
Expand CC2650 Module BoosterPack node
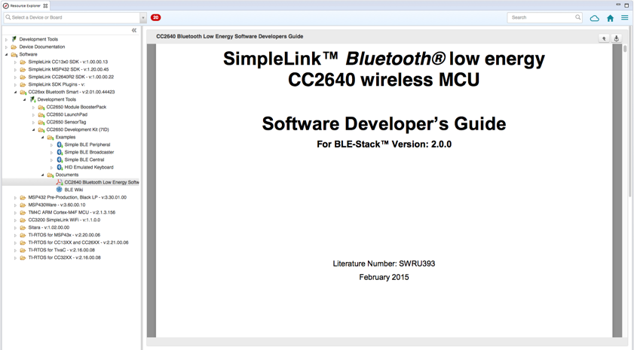pos(34,108)
